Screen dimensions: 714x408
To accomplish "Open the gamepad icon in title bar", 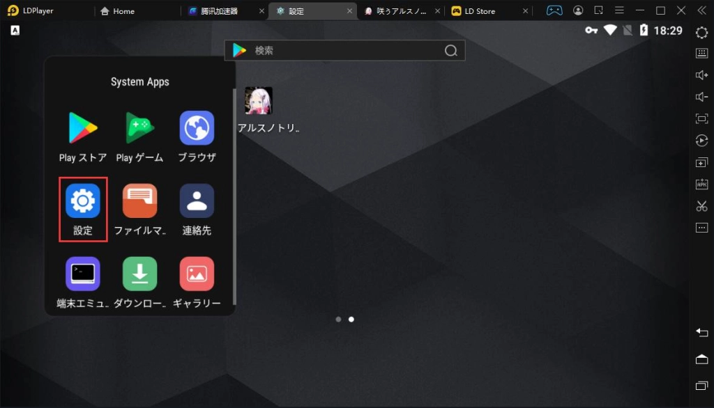I will tap(554, 10).
